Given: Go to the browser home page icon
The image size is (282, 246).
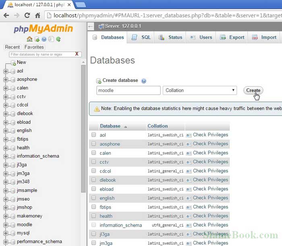Looking at the screenshot, I should 37,15.
